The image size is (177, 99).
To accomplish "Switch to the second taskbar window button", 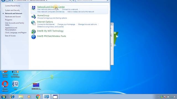I will (55, 97).
